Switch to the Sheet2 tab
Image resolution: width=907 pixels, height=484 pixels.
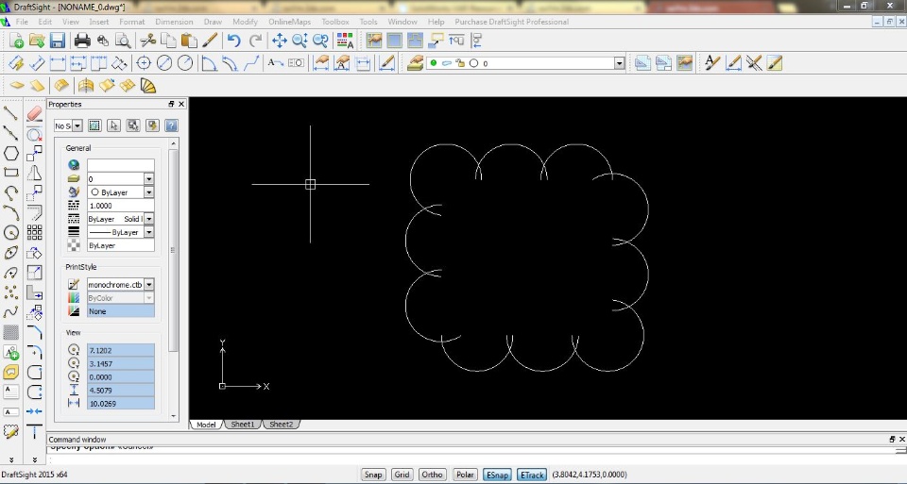[x=282, y=425]
